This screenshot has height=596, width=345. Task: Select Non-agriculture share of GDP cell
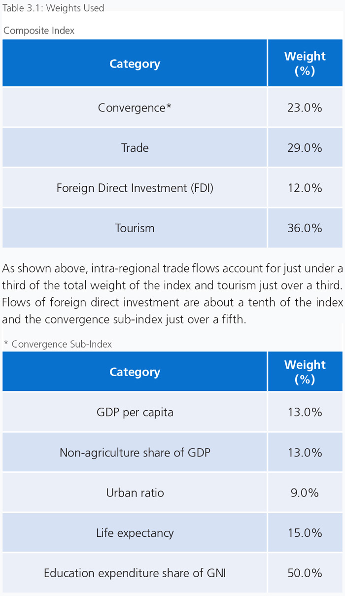[135, 453]
